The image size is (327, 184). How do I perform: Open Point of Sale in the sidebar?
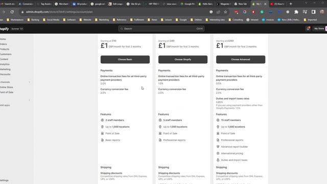click(x=7, y=92)
